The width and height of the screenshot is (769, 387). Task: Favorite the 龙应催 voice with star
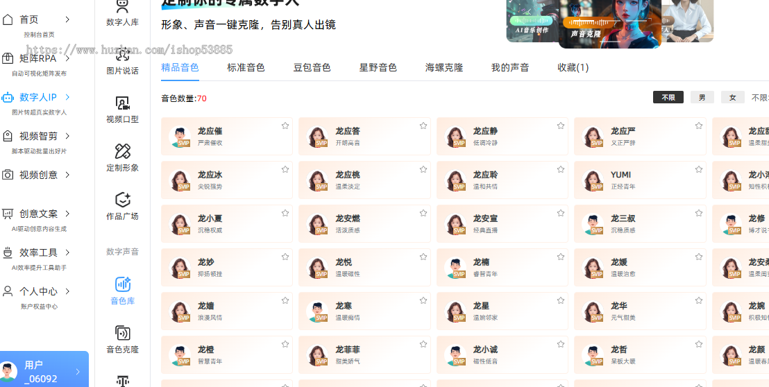pos(285,126)
